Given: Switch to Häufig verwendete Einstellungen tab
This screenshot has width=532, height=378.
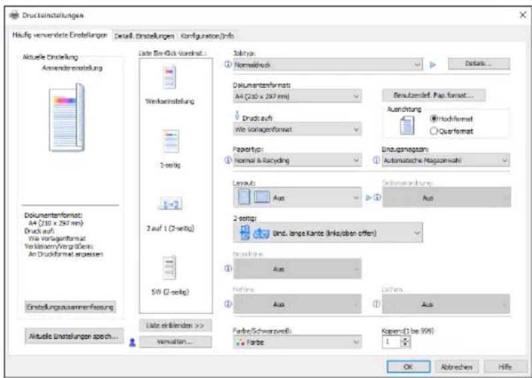Looking at the screenshot, I should [60, 35].
